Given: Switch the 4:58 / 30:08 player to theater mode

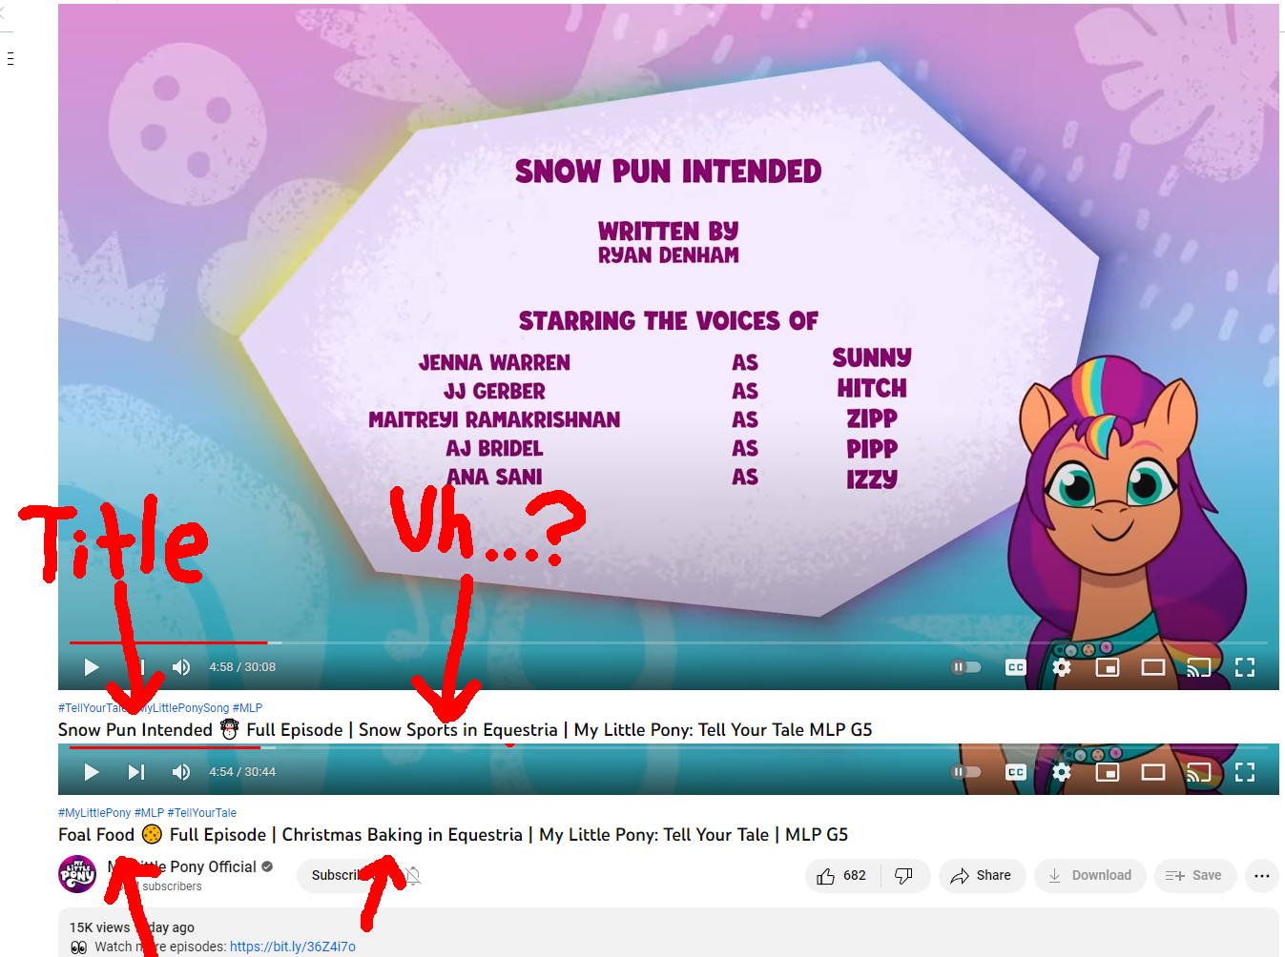Looking at the screenshot, I should [1153, 667].
